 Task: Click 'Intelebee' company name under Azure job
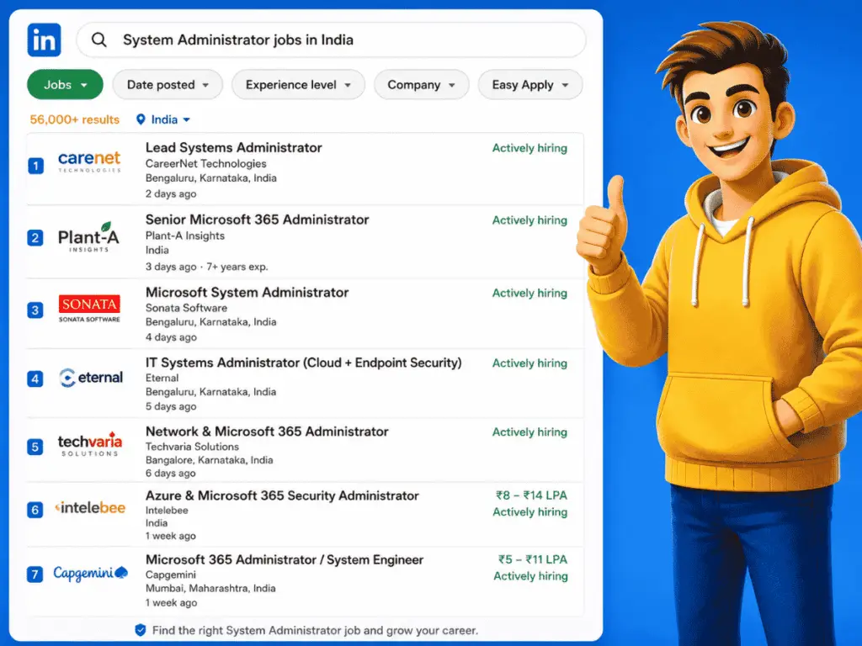167,511
